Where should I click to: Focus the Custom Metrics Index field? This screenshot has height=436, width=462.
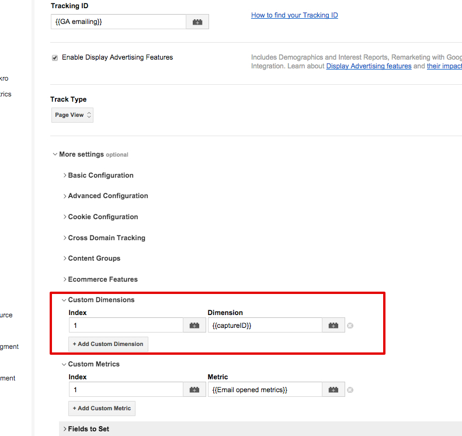pos(126,389)
